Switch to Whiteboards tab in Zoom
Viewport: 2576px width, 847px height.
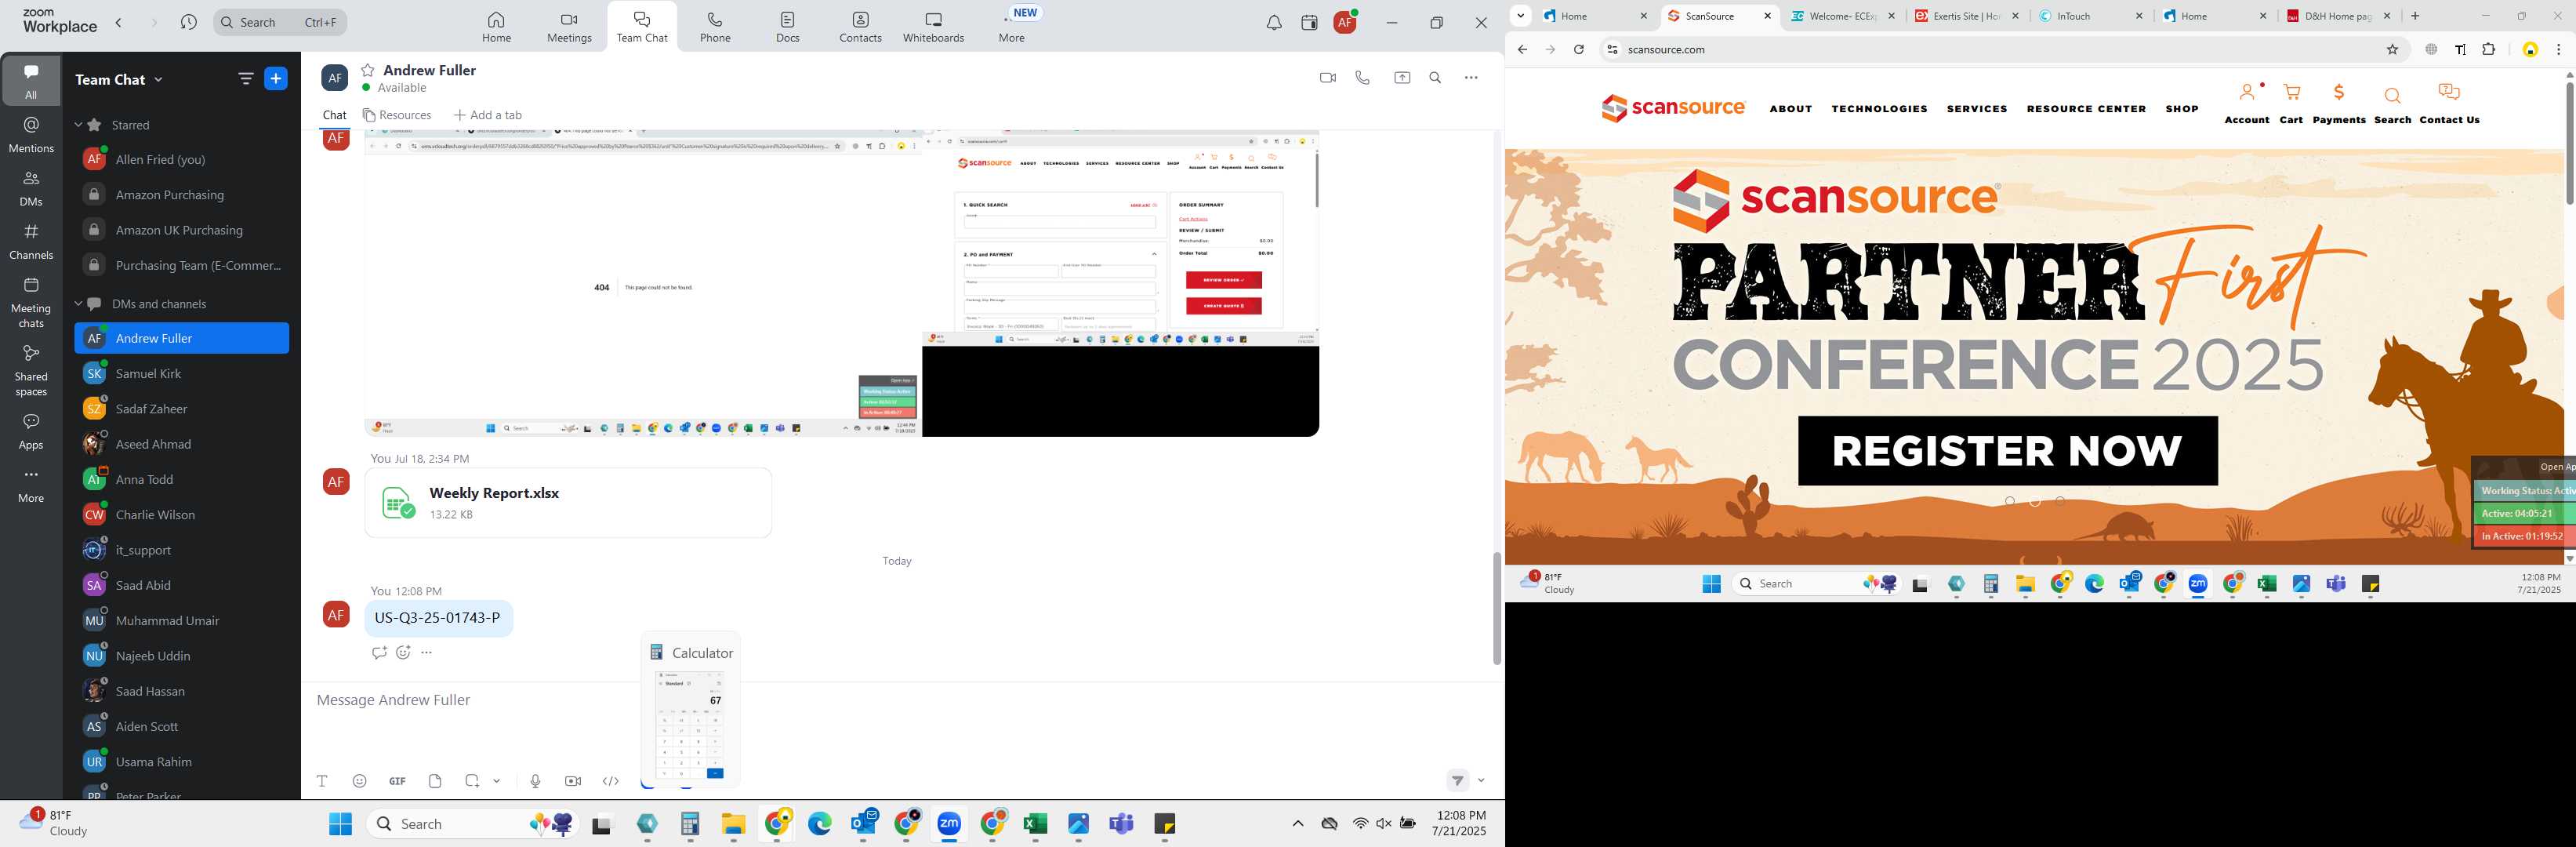coord(933,27)
